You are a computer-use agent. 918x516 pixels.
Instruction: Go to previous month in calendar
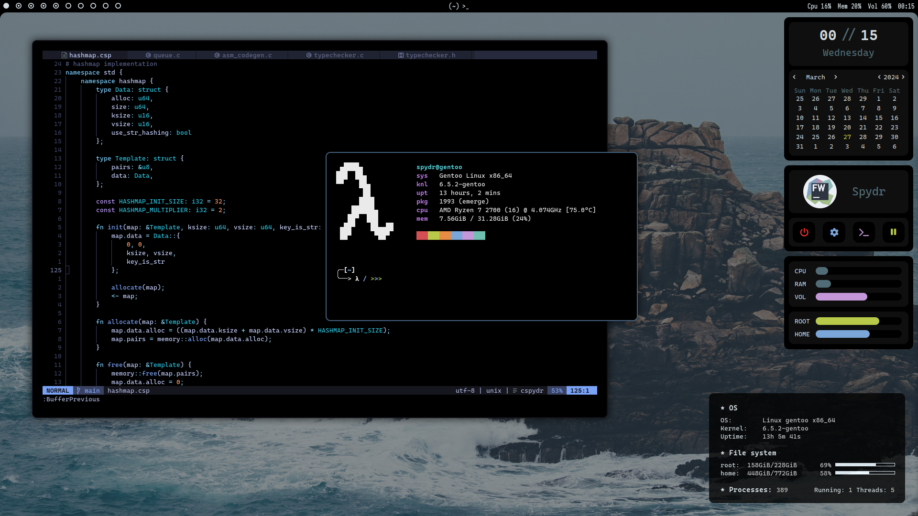794,77
